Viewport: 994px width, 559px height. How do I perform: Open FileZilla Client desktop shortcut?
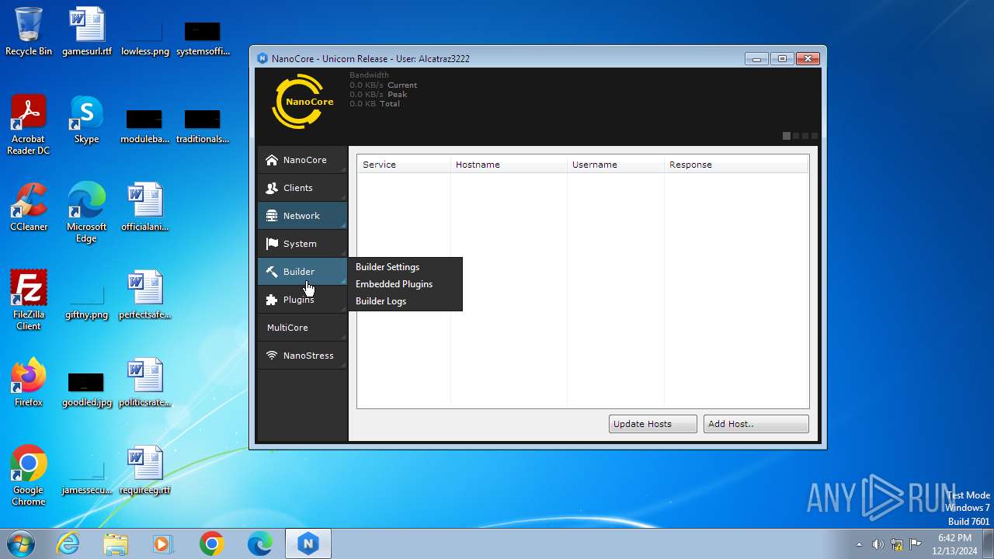tap(29, 301)
